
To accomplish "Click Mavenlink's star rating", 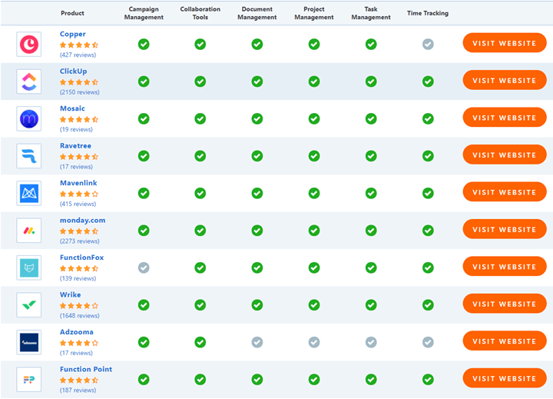I will click(x=79, y=194).
